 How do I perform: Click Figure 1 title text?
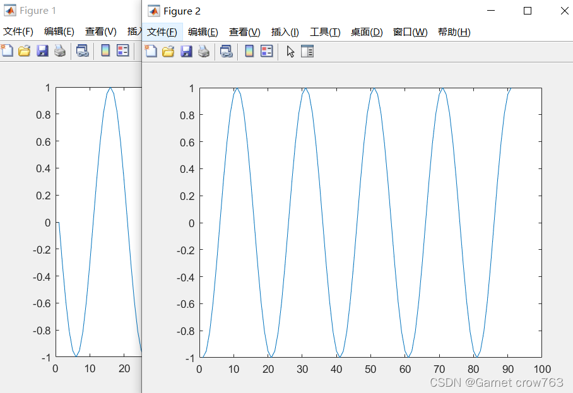pos(38,11)
